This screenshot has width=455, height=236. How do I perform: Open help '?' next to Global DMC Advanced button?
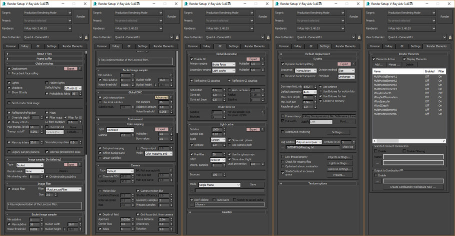171,97
